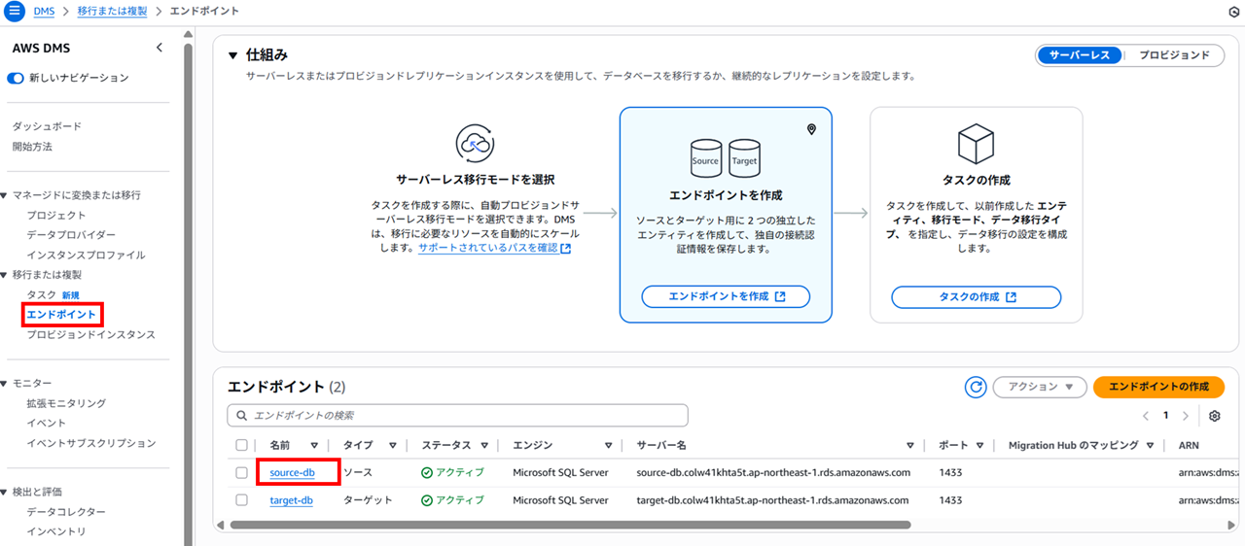This screenshot has width=1245, height=546.
Task: Click the serverless cloud sync icon
Action: 475,144
